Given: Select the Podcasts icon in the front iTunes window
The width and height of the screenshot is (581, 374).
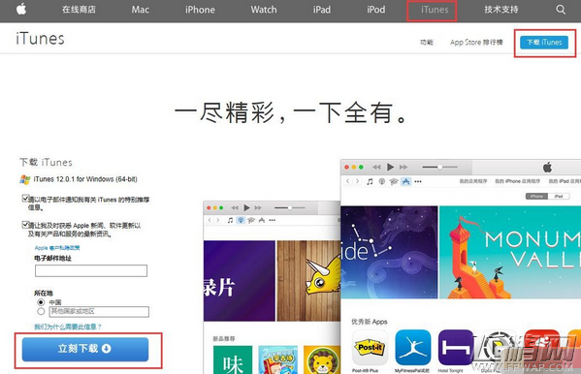Looking at the screenshot, I should click(381, 181).
